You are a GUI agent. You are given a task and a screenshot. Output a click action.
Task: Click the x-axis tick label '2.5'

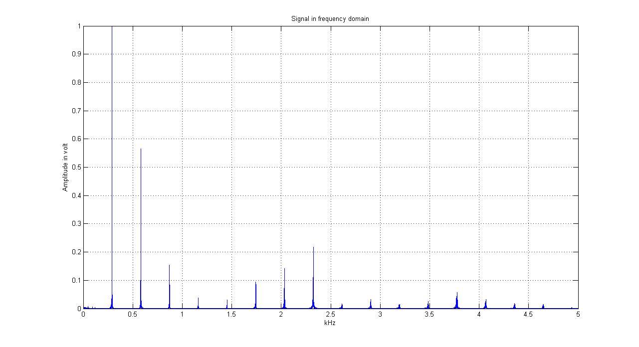click(330, 315)
